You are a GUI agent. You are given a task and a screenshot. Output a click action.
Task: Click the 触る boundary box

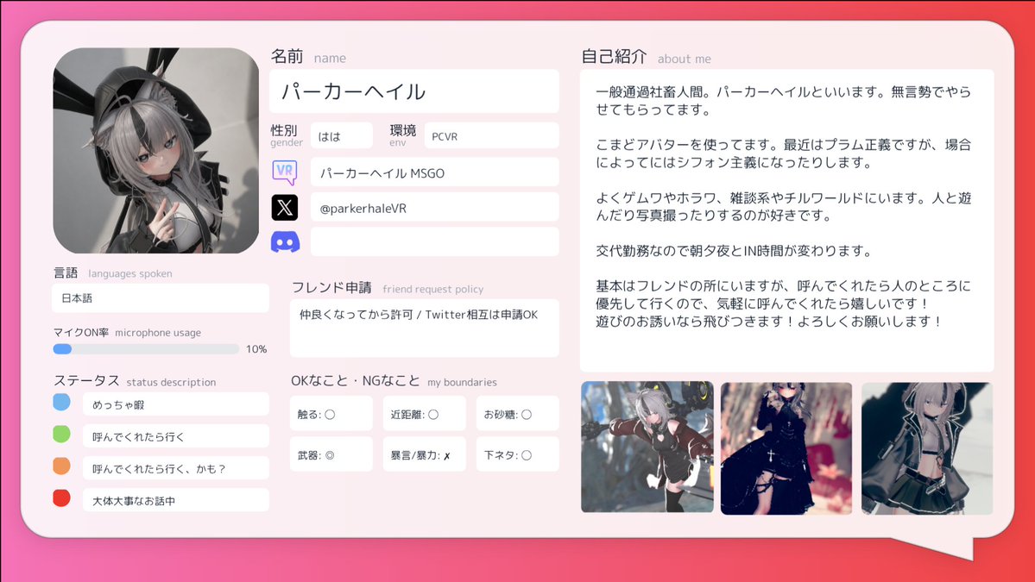click(331, 414)
